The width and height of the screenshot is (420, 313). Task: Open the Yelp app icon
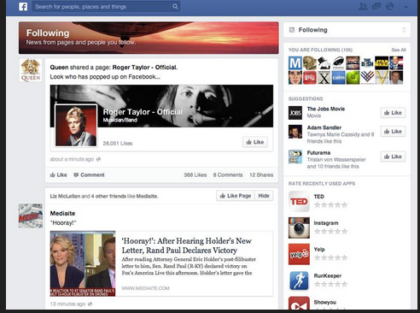pyautogui.click(x=299, y=254)
